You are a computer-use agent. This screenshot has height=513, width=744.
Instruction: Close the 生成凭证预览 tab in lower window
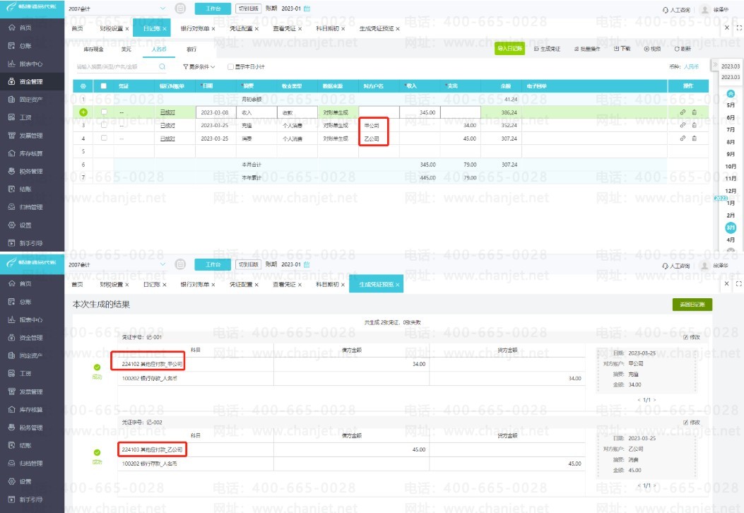click(x=398, y=285)
